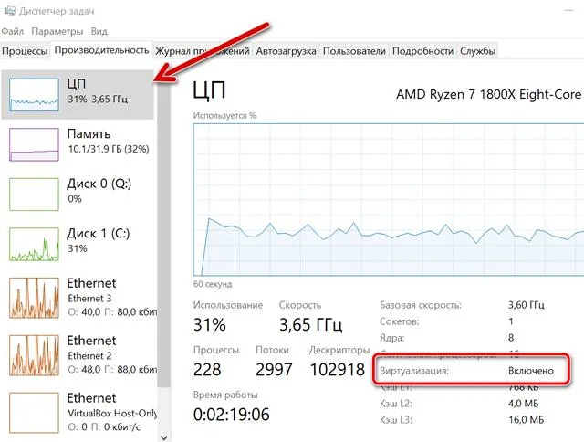This screenshot has height=442, width=584.
Task: Open the Вид menu
Action: (99, 33)
